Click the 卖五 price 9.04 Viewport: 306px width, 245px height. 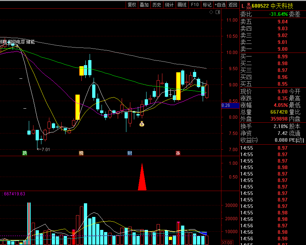[283, 22]
